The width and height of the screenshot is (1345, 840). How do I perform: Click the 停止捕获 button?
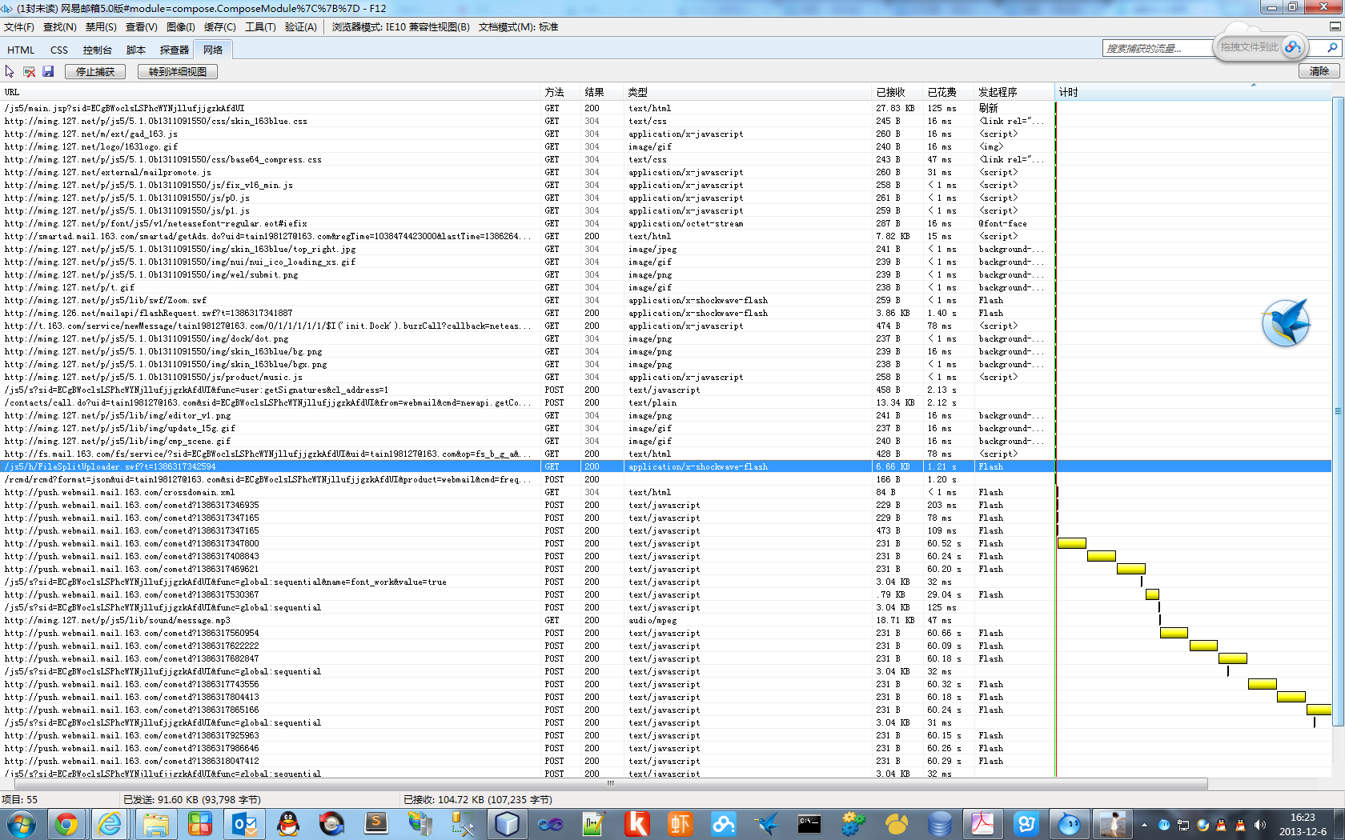click(x=95, y=71)
